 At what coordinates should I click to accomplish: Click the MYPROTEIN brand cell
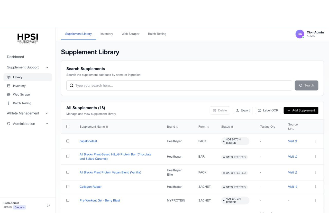pos(176,200)
